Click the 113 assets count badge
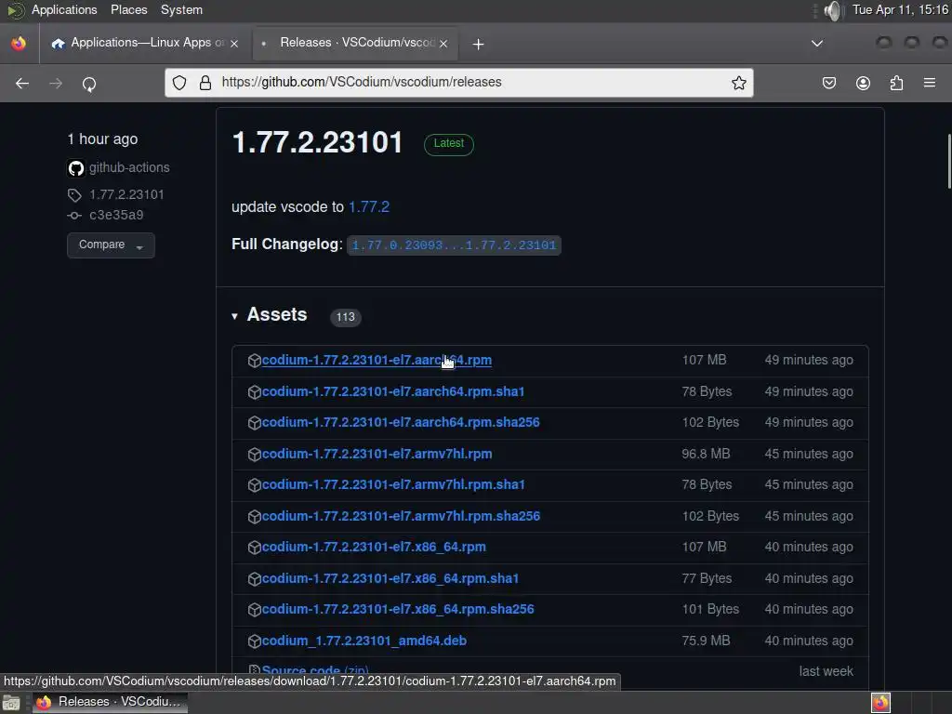The height and width of the screenshot is (714, 952). (x=346, y=318)
